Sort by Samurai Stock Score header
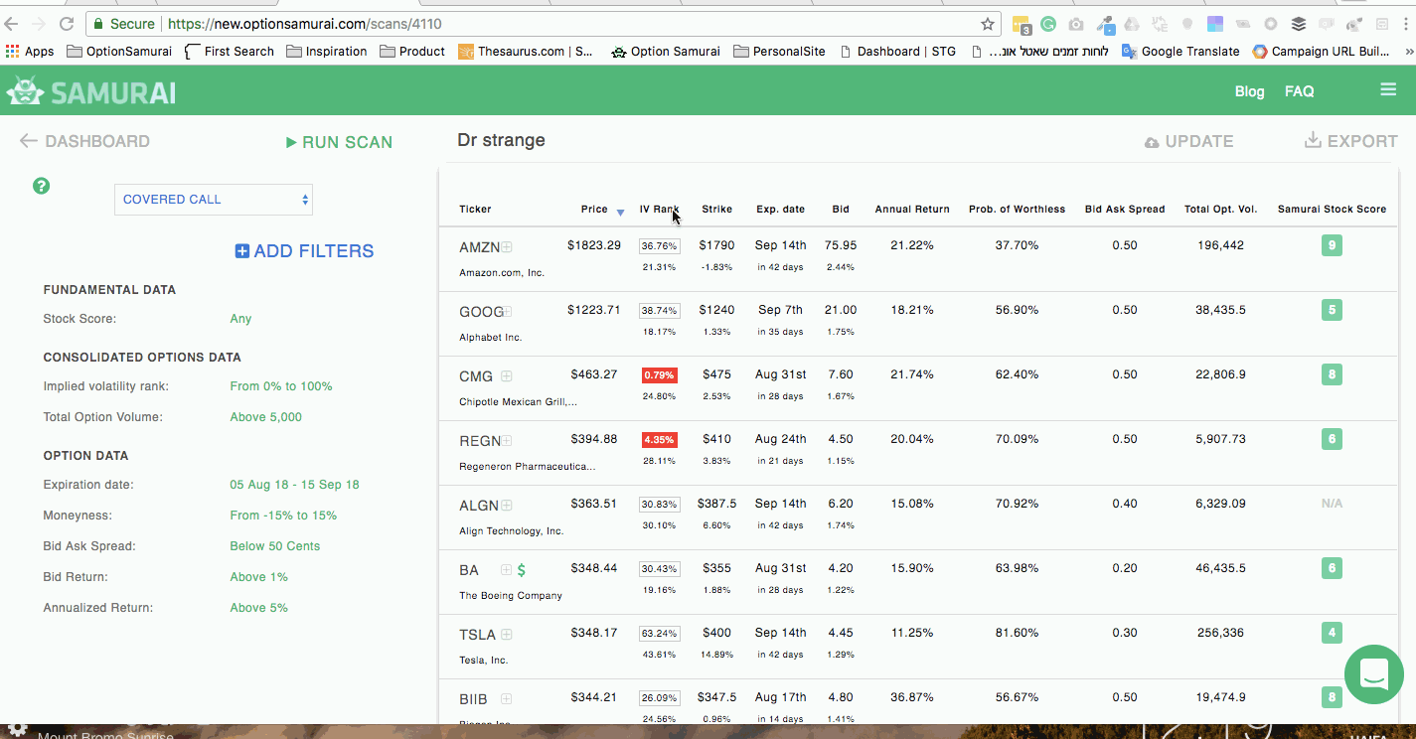 (x=1332, y=210)
